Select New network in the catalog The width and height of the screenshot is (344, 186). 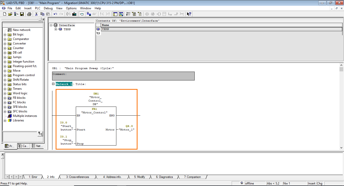(x=21, y=30)
